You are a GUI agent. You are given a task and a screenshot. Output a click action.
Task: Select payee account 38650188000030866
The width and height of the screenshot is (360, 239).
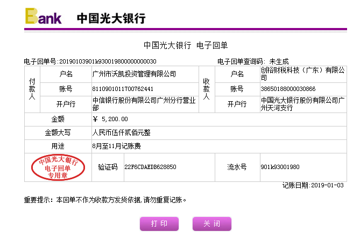(x=288, y=89)
